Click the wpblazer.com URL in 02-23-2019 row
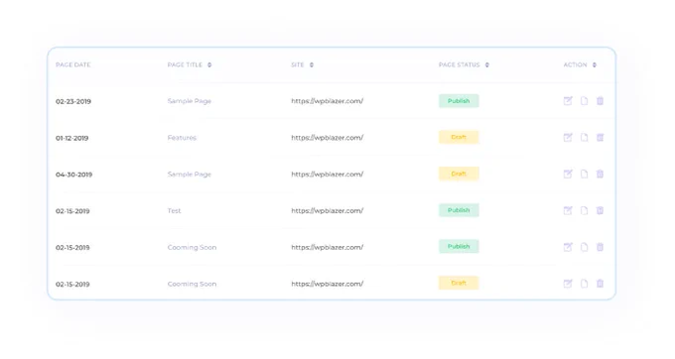The width and height of the screenshot is (675, 359). (328, 101)
